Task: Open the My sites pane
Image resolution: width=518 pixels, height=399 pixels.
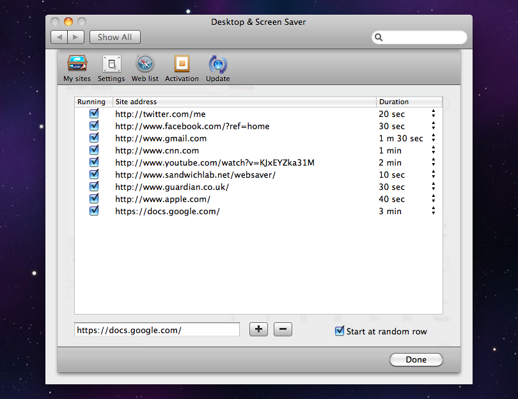Action: pyautogui.click(x=77, y=65)
